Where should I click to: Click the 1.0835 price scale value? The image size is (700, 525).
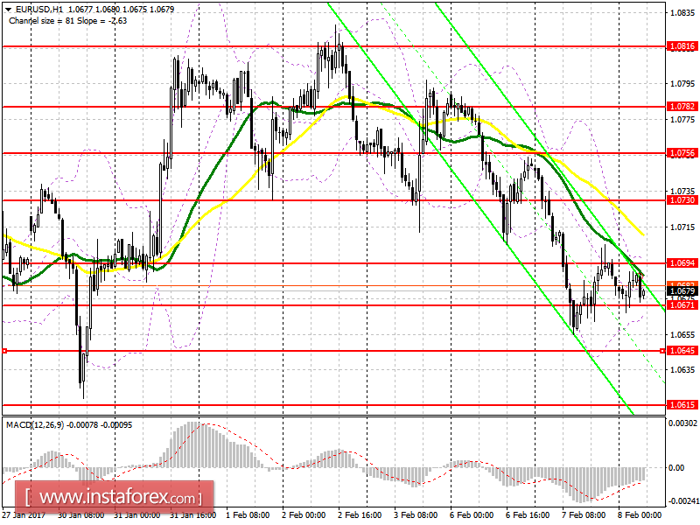(682, 13)
